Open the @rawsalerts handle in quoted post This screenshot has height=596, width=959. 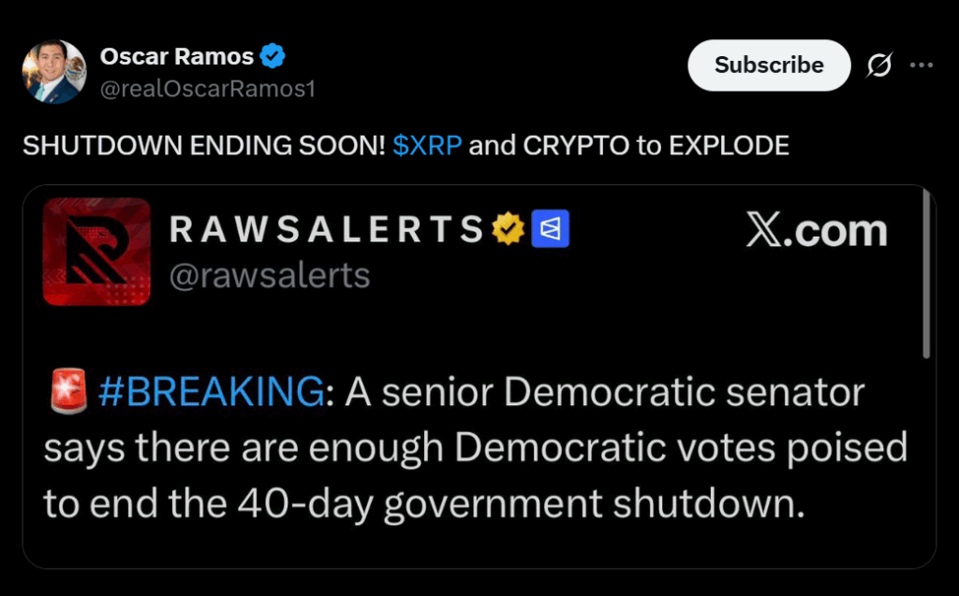269,275
